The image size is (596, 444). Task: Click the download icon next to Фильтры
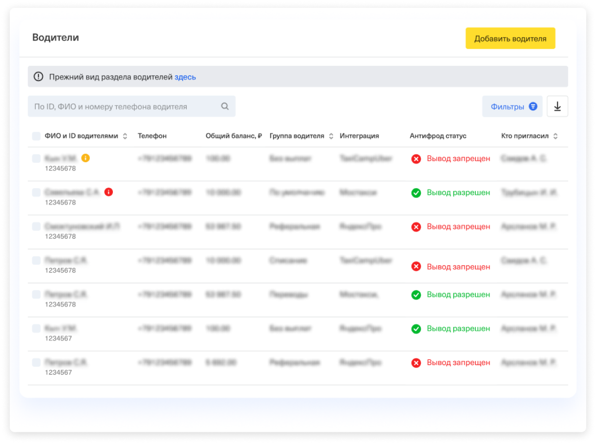point(557,106)
